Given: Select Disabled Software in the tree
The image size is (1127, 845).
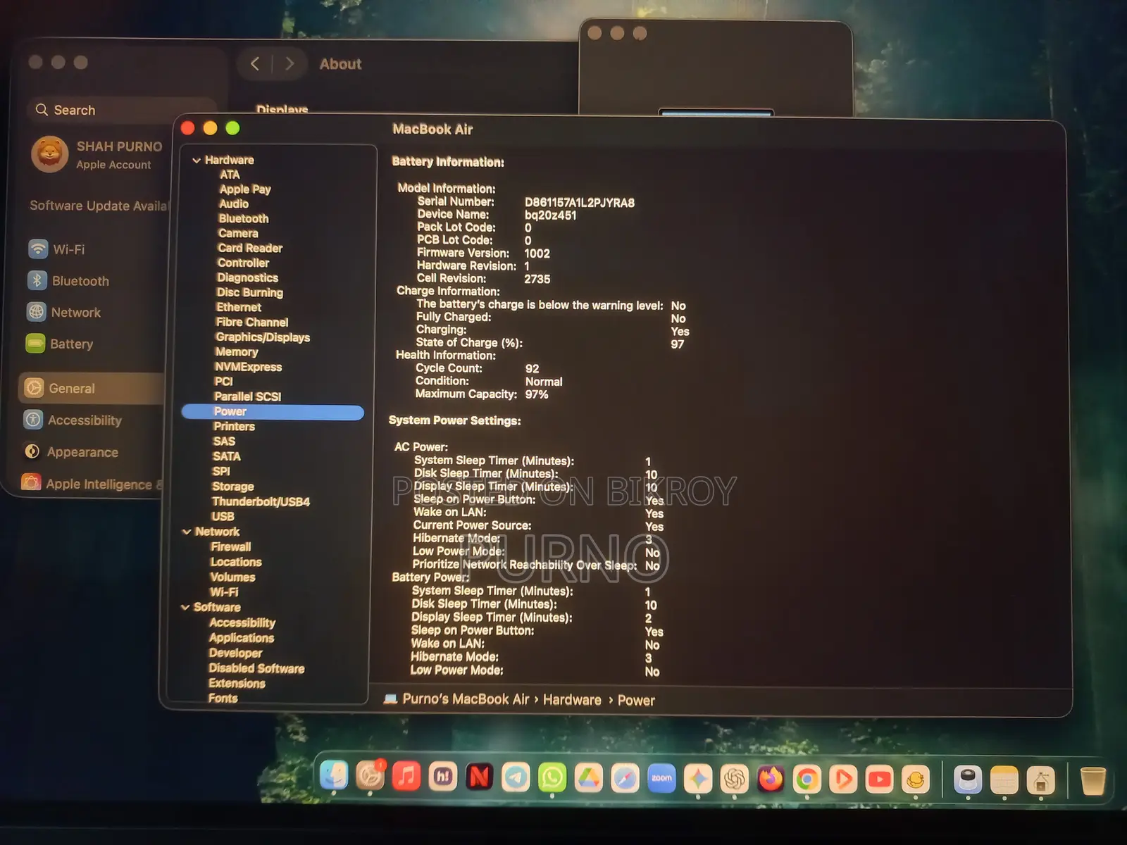Looking at the screenshot, I should (x=256, y=668).
